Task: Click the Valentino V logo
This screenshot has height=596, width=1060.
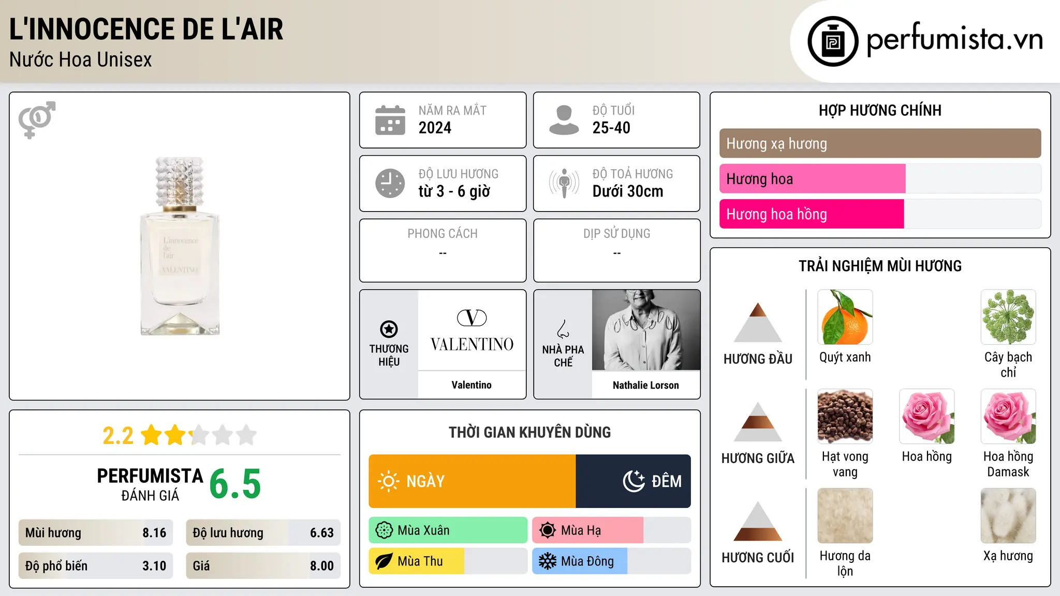Action: pyautogui.click(x=472, y=318)
